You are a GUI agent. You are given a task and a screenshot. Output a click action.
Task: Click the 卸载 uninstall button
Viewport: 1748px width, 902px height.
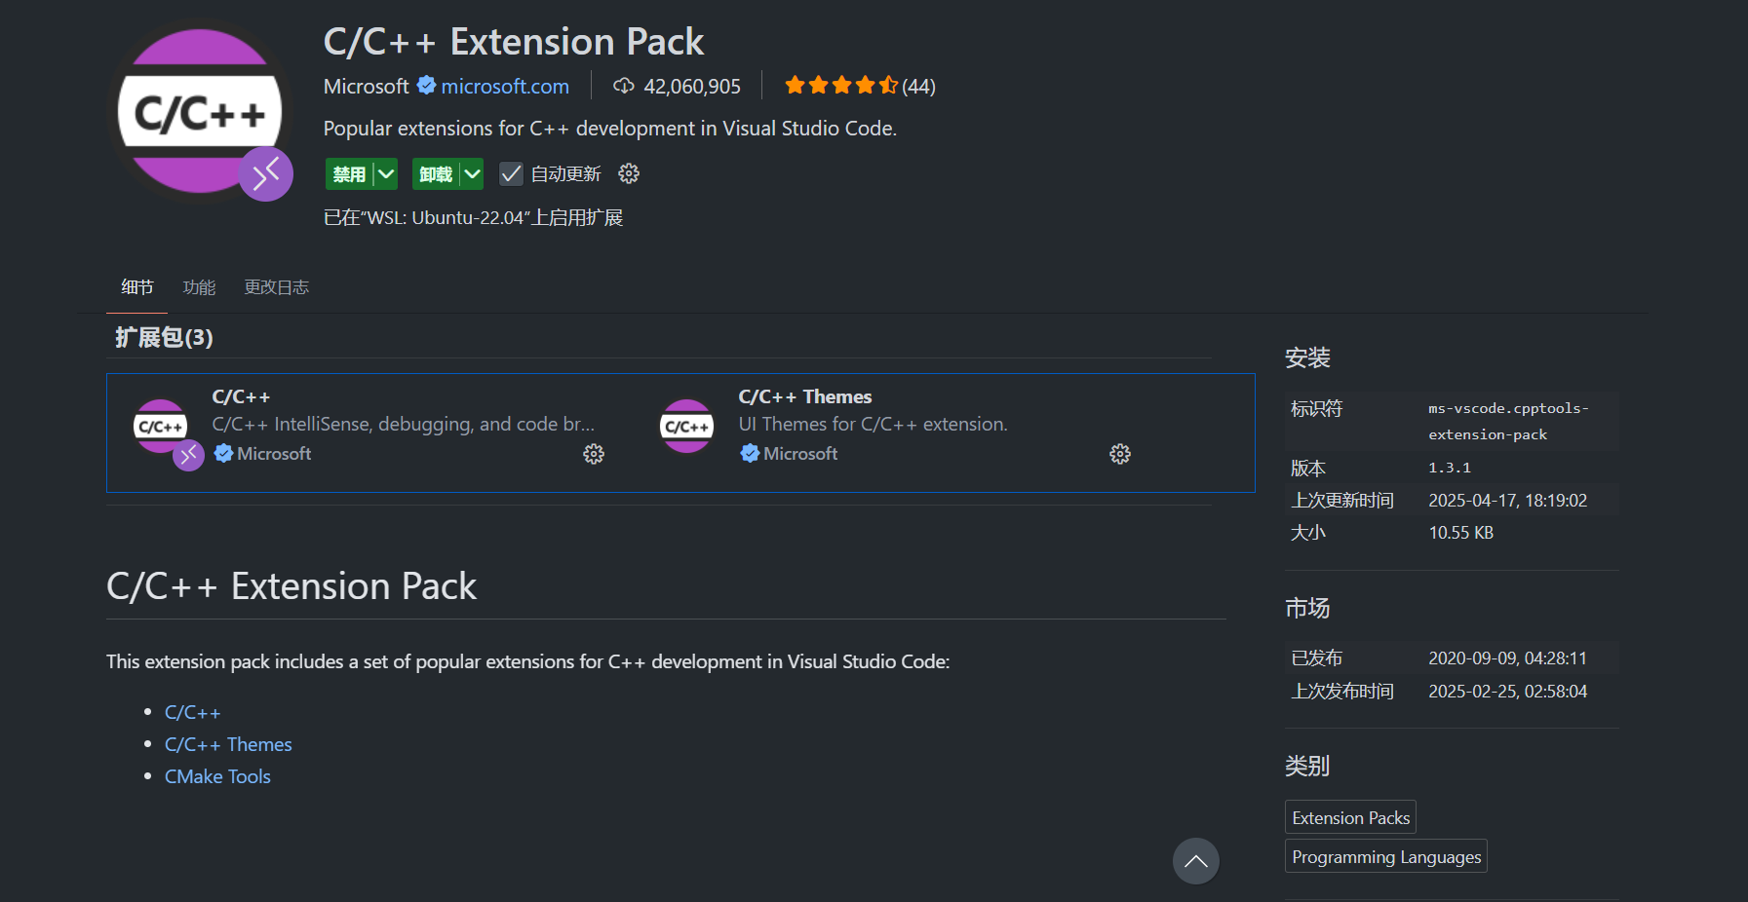[436, 174]
